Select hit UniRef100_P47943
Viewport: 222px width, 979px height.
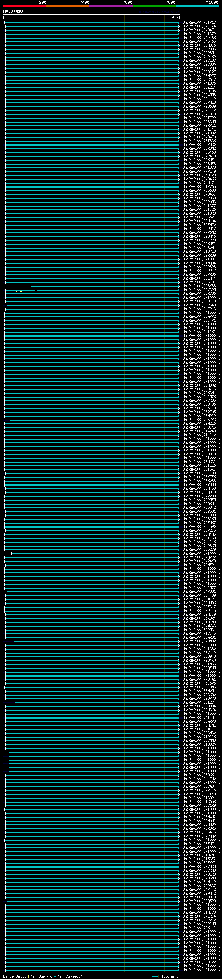199,309
